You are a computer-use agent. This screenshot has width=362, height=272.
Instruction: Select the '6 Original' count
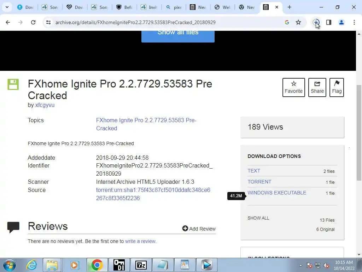tap(325, 229)
